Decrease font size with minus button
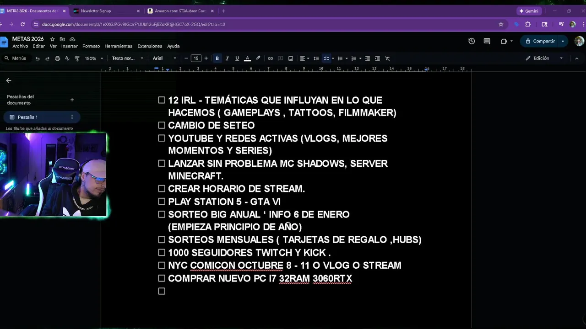Viewport: 586px width, 329px height. (x=186, y=58)
